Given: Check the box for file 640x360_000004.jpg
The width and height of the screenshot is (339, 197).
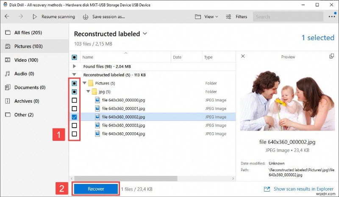Looking at the screenshot, I should point(74,134).
